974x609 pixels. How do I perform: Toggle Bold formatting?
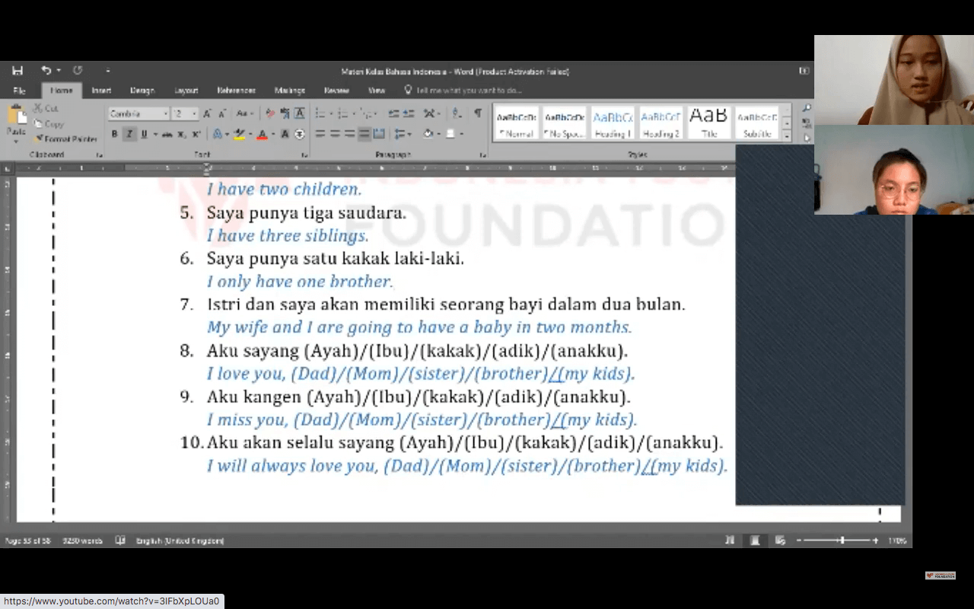click(115, 134)
